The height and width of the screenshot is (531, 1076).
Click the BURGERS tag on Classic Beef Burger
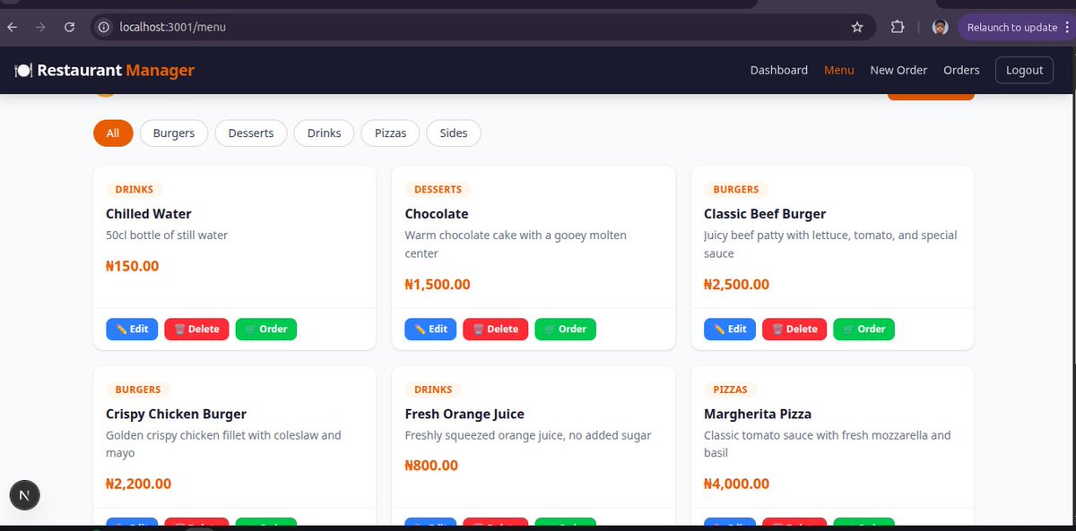[x=736, y=190]
